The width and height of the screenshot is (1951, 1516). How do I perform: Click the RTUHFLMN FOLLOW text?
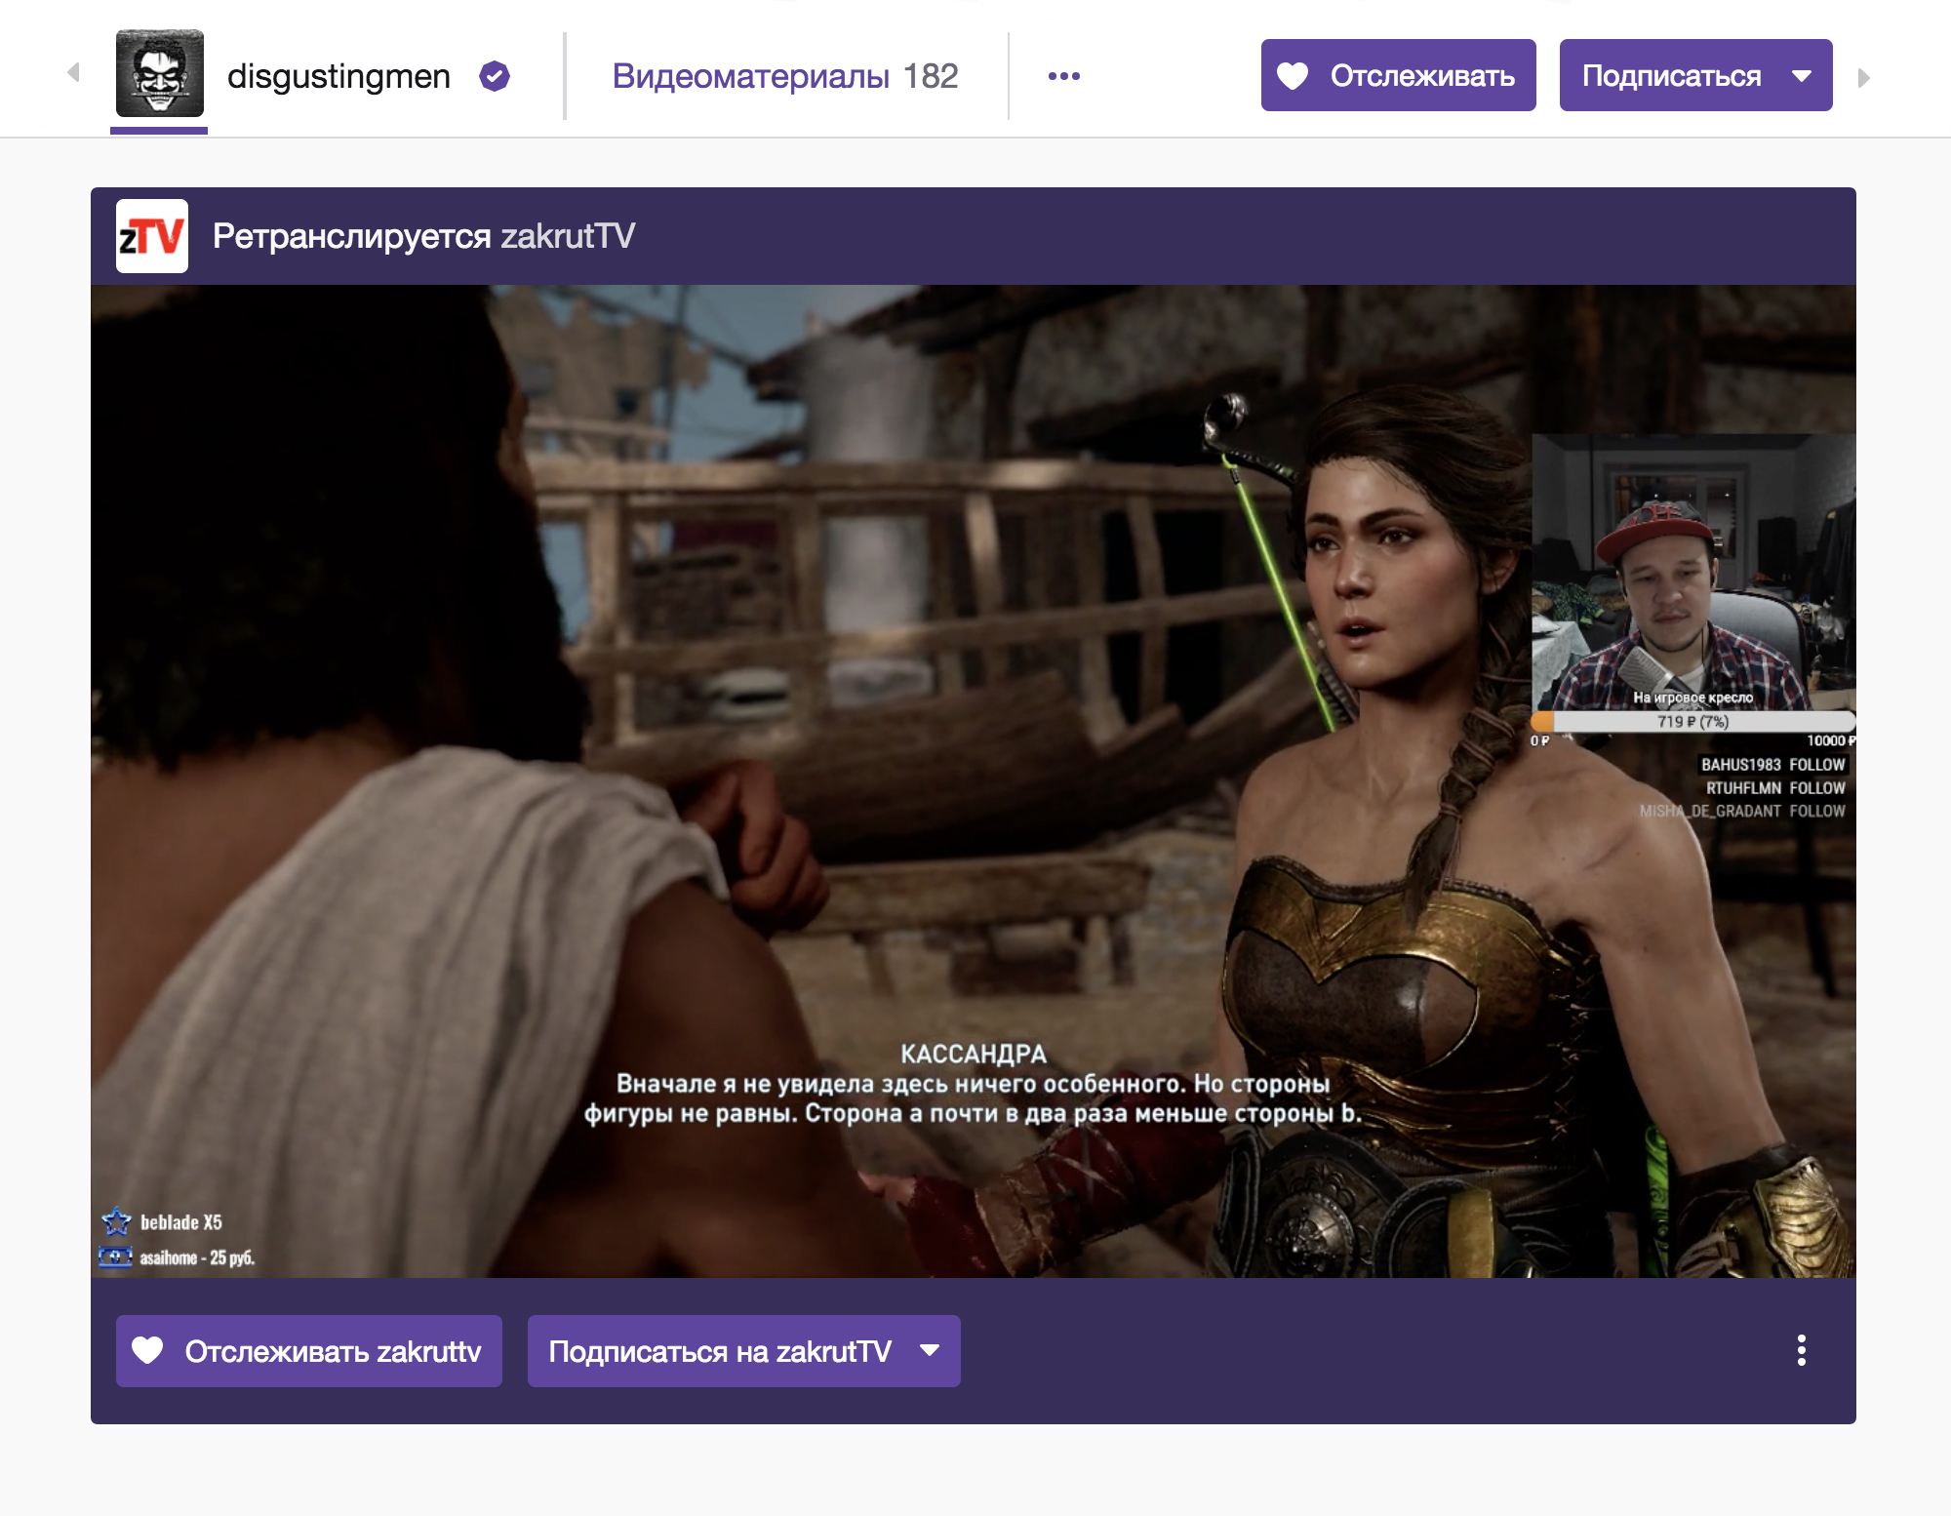(x=1774, y=788)
